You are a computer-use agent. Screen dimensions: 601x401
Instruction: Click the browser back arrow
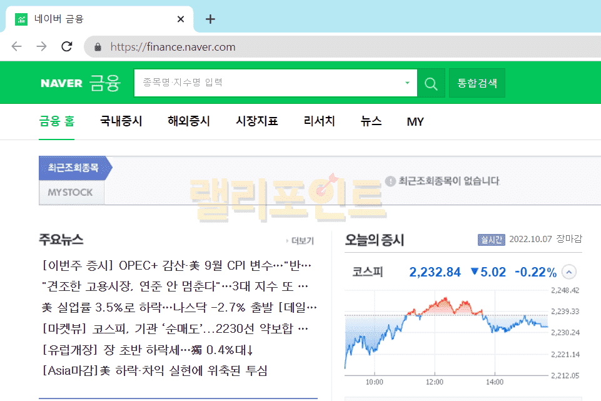[x=17, y=46]
